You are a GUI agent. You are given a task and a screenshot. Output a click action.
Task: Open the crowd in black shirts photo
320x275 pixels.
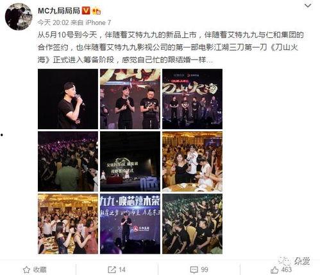[x=192, y=224]
